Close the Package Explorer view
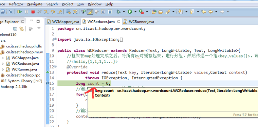 click(x=22, y=21)
